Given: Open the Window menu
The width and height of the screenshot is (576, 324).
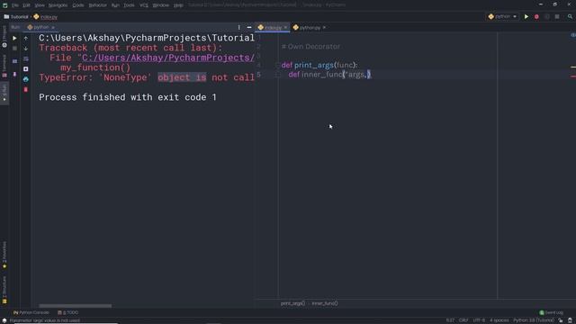Looking at the screenshot, I should pyautogui.click(x=160, y=5).
